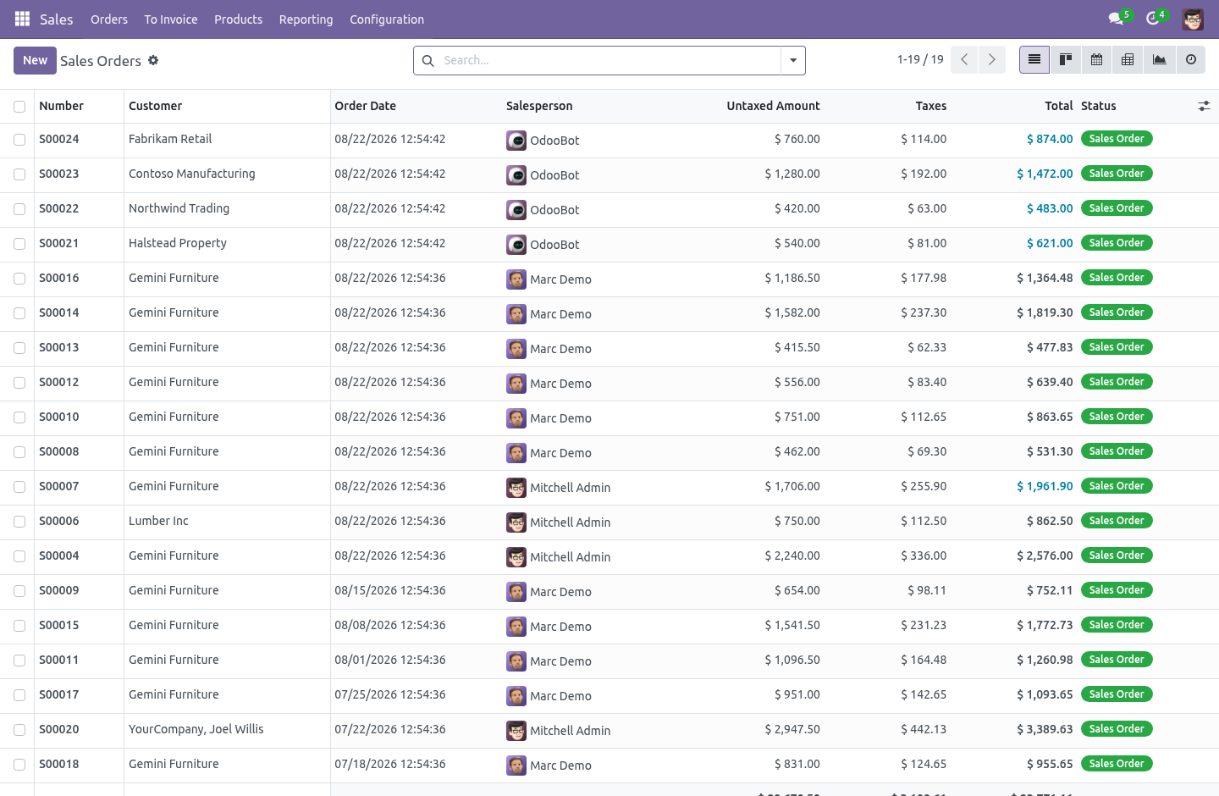The height and width of the screenshot is (796, 1219).
Task: Click the 1-19 / 19 pager counter
Action: click(920, 59)
